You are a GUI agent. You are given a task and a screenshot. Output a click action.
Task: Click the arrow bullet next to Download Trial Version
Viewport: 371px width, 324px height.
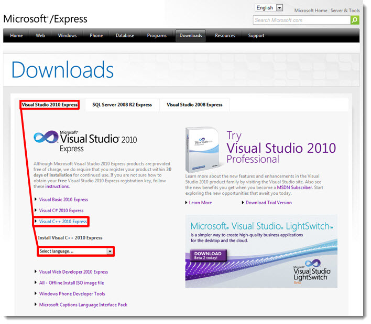243,203
